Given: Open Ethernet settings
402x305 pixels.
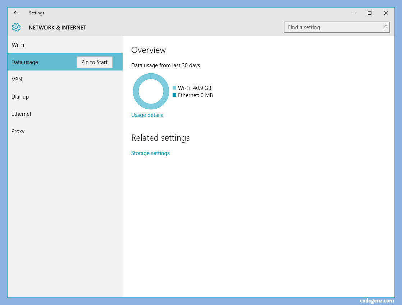Looking at the screenshot, I should (x=21, y=114).
